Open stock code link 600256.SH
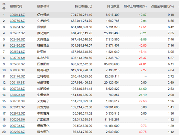 (x=17, y=120)
